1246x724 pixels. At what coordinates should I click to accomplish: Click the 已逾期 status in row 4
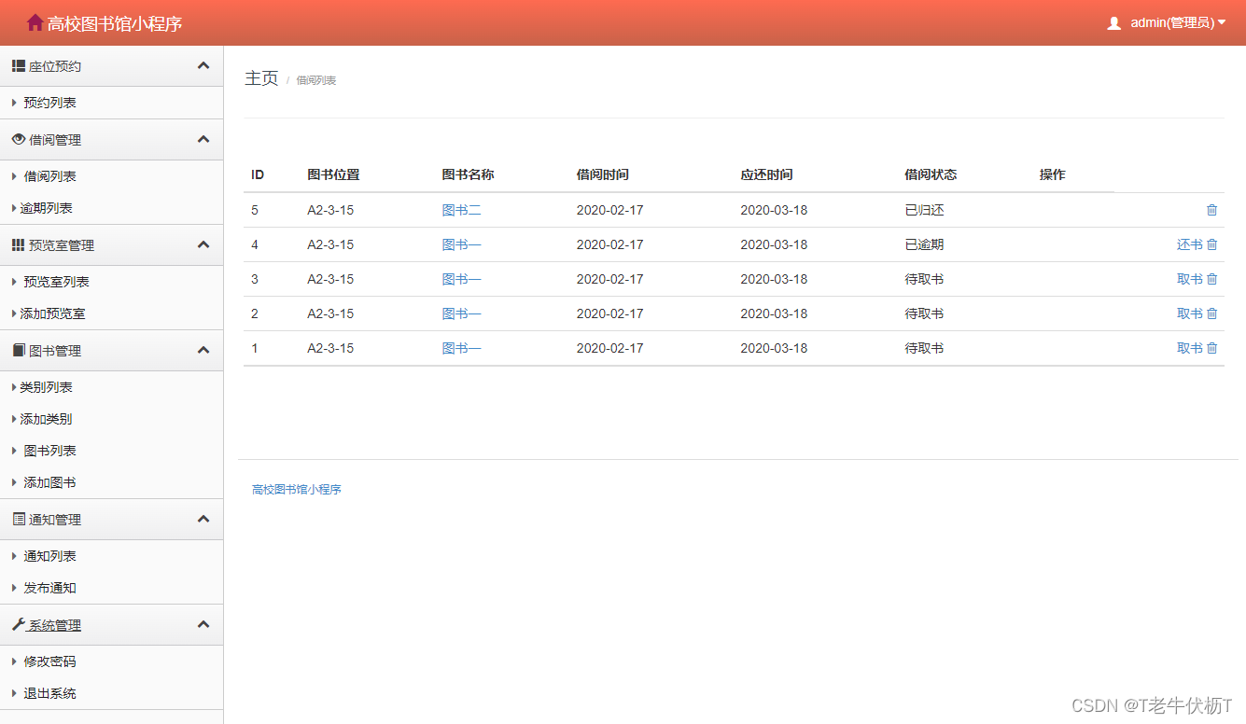point(924,244)
